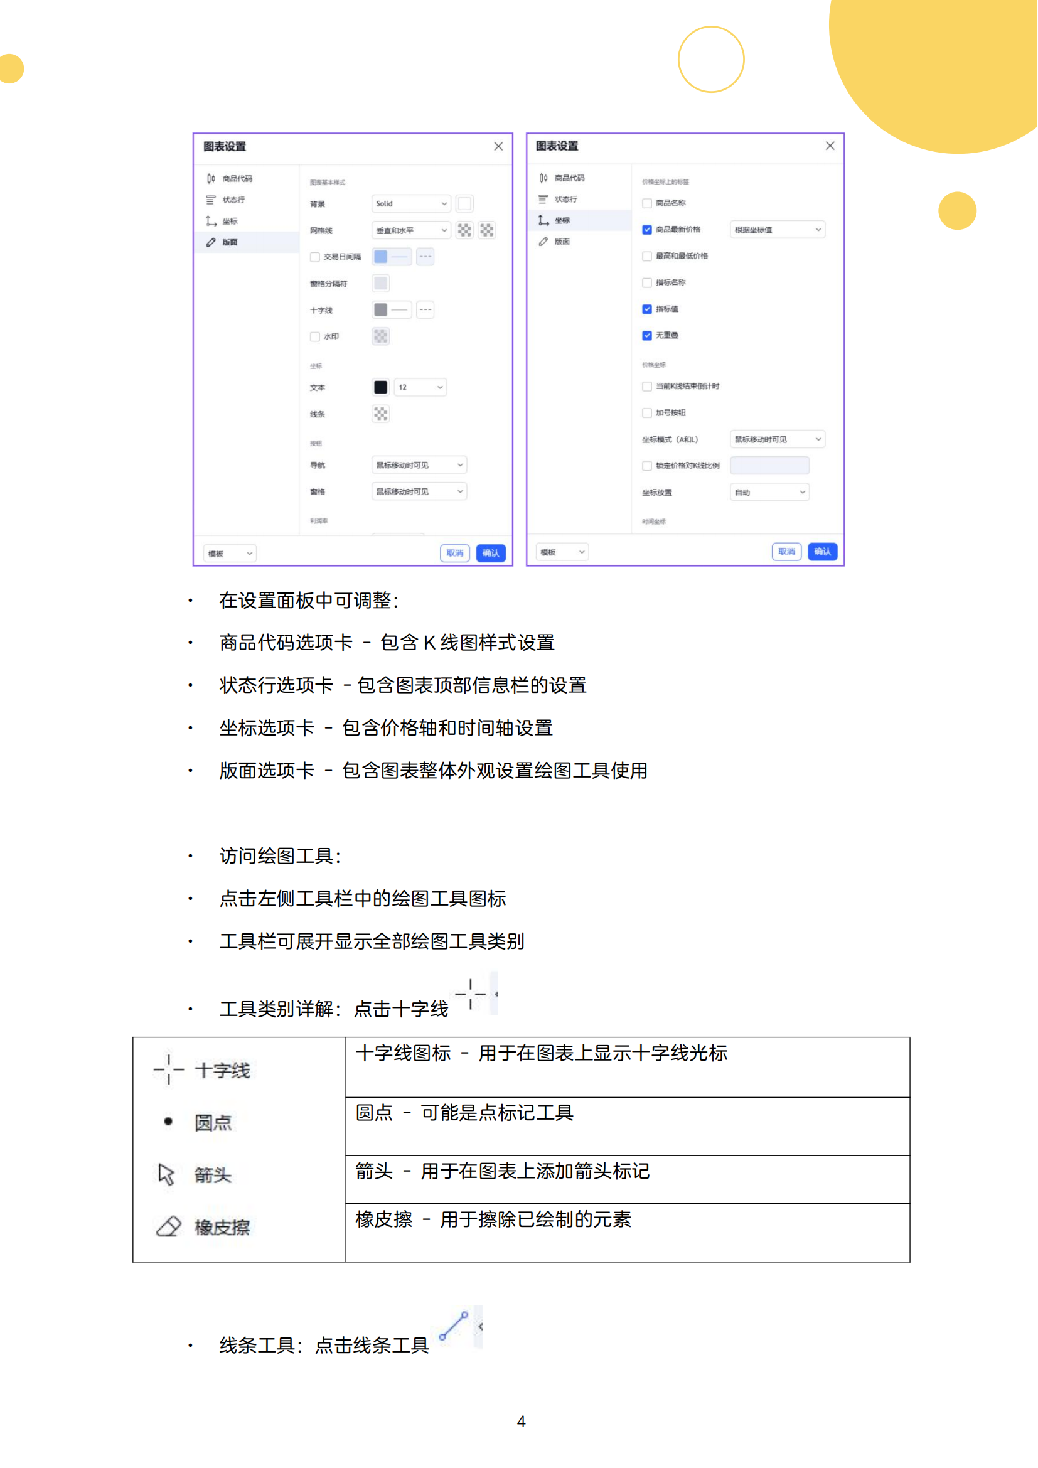The height and width of the screenshot is (1468, 1038).
Task: Uncheck the 商品最新价格 checkbox
Action: [x=647, y=230]
